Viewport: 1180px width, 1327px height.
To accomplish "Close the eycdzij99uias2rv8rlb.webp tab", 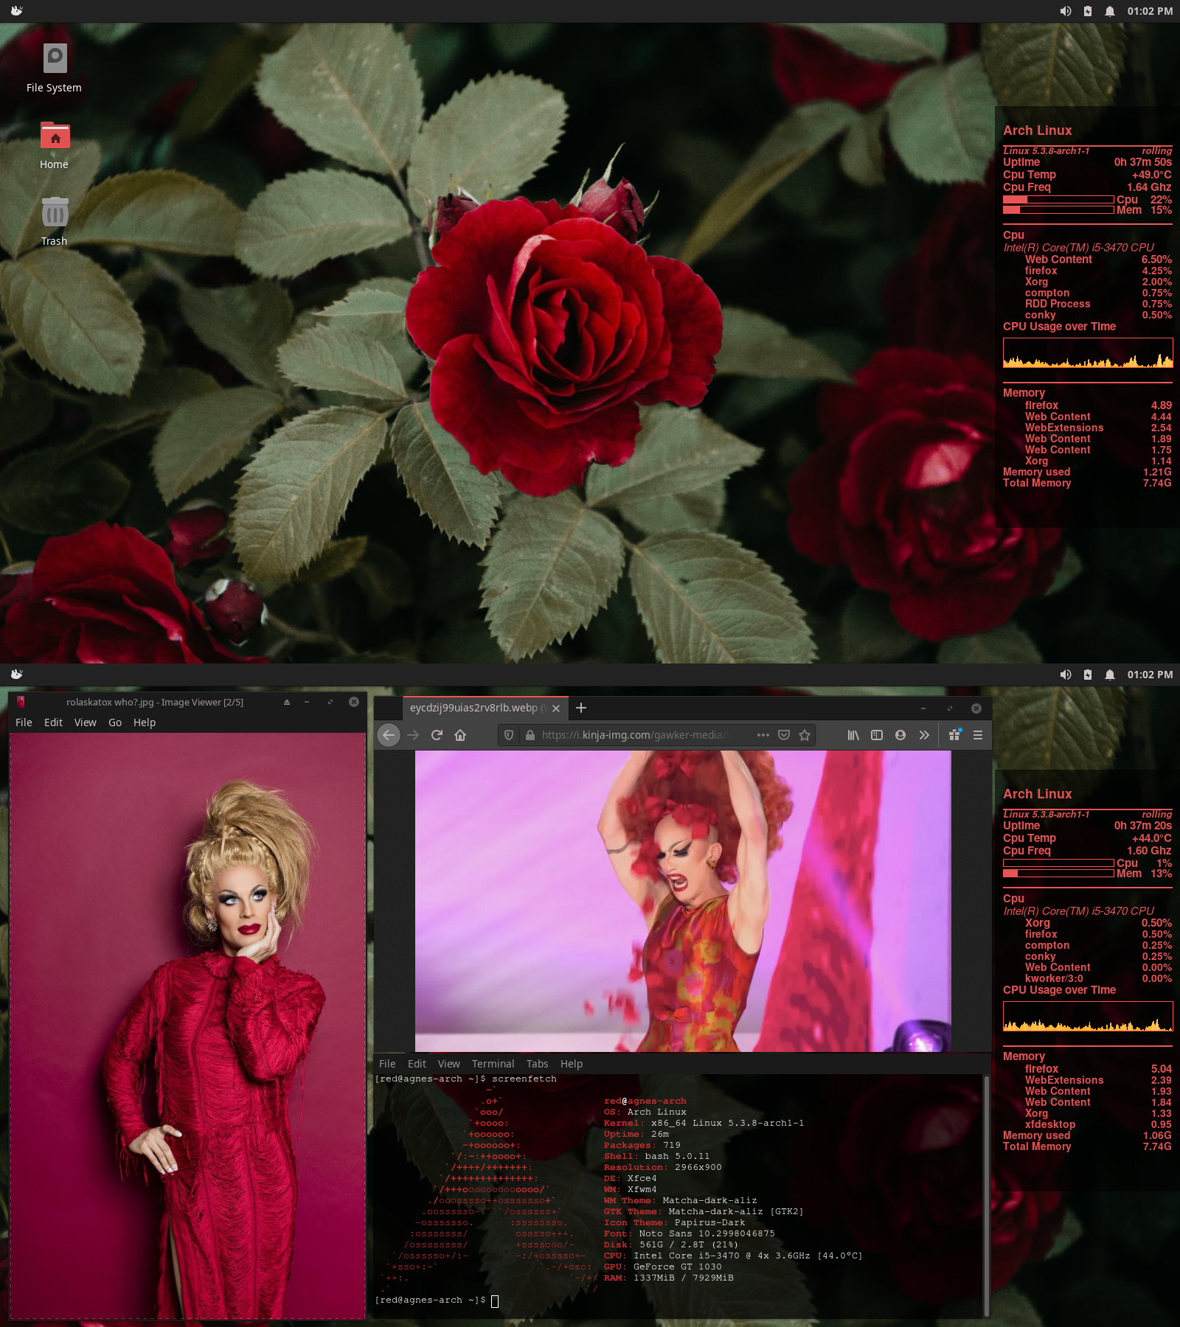I will [x=556, y=708].
